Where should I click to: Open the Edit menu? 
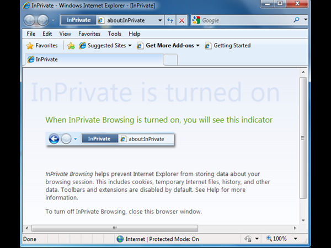coord(47,34)
